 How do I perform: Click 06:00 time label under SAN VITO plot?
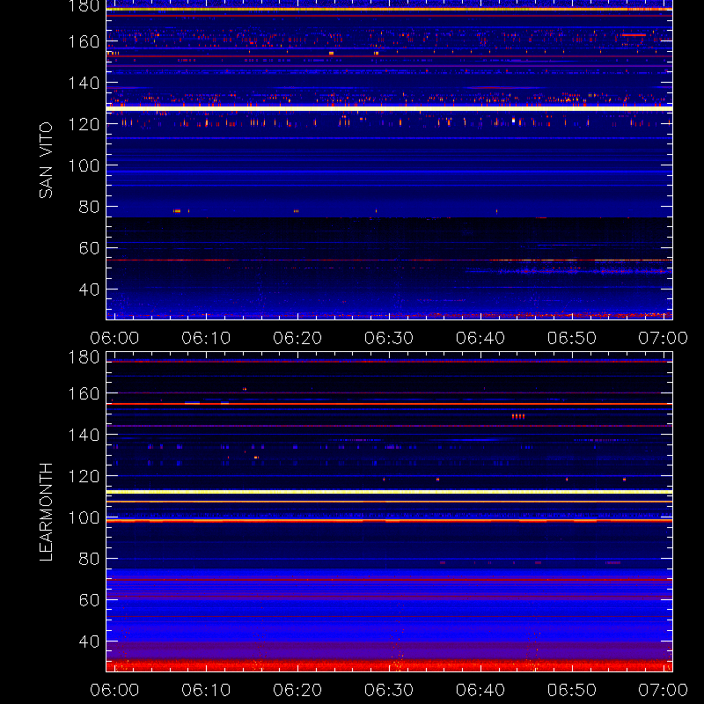coord(114,338)
